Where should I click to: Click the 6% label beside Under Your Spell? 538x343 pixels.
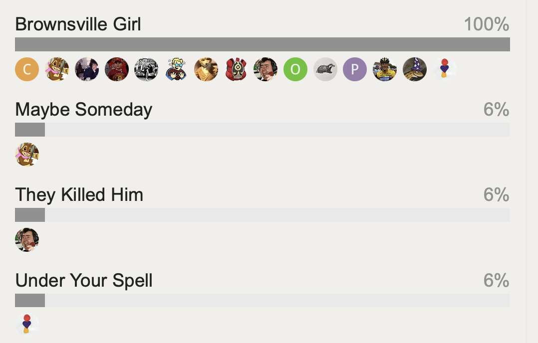pyautogui.click(x=496, y=280)
